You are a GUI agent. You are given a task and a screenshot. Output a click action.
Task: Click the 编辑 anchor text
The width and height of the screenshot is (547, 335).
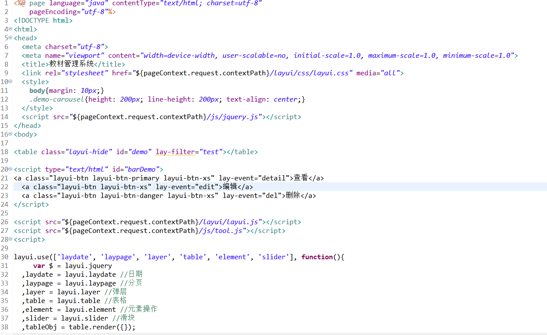click(230, 187)
